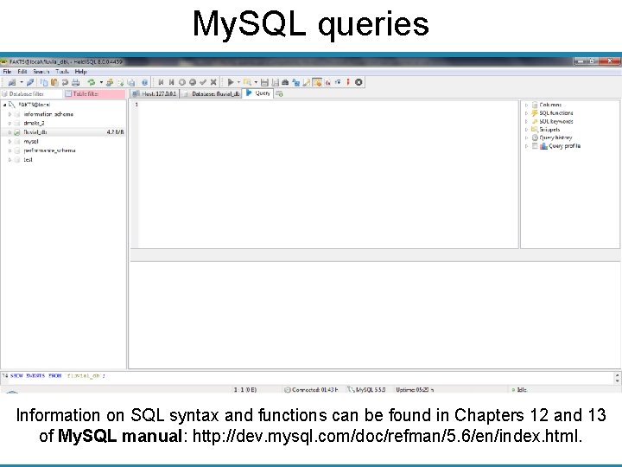The image size is (622, 467).
Task: Expand the Query history node
Action: coord(526,138)
